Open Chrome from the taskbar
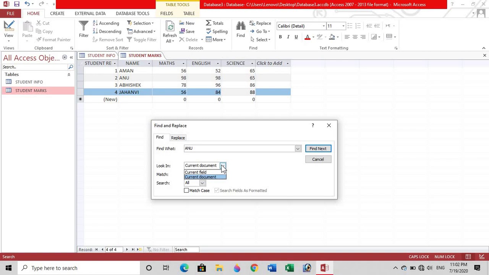This screenshot has width=489, height=275. click(x=254, y=268)
